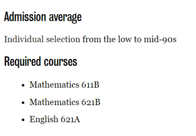Click the Admission average heading
Screen dimensions: 196x136
pyautogui.click(x=43, y=17)
